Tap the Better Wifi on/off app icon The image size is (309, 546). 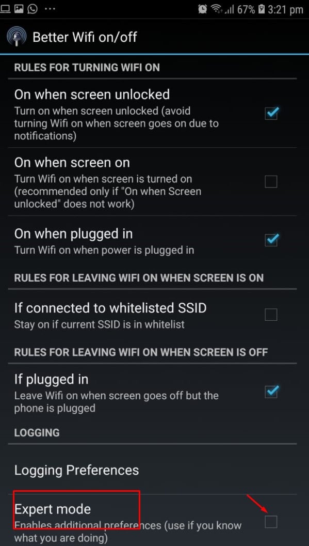[17, 37]
